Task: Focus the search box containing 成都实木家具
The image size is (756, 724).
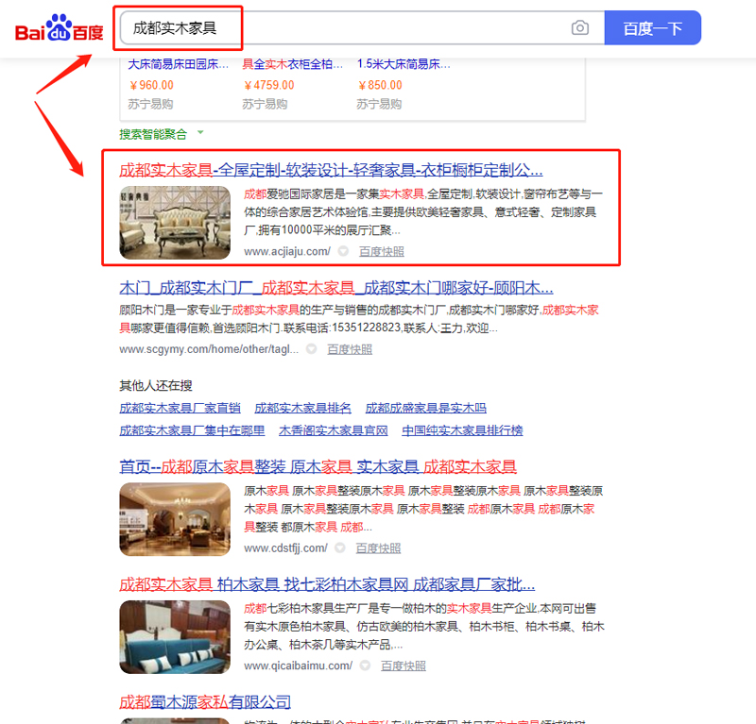Action: click(x=340, y=28)
